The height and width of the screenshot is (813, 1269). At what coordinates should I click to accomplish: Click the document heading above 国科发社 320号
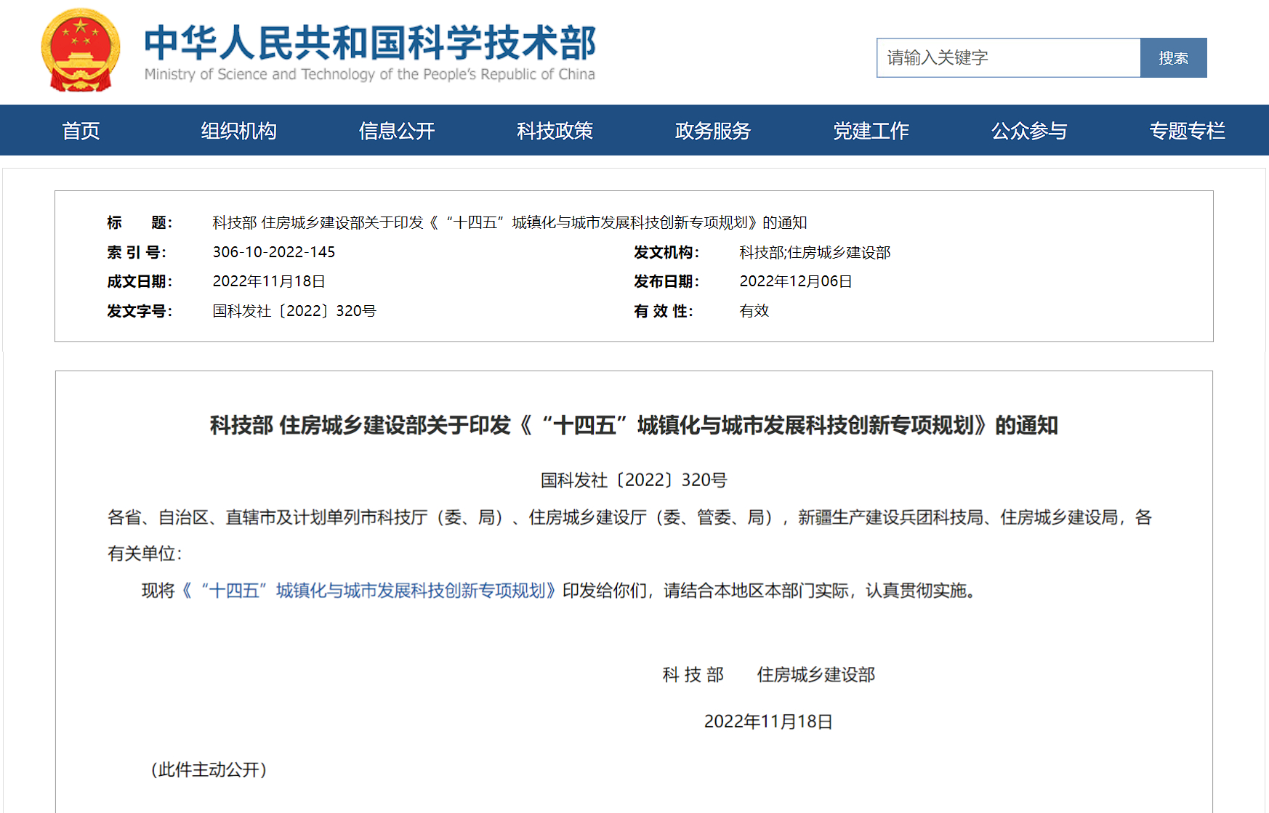pos(634,426)
